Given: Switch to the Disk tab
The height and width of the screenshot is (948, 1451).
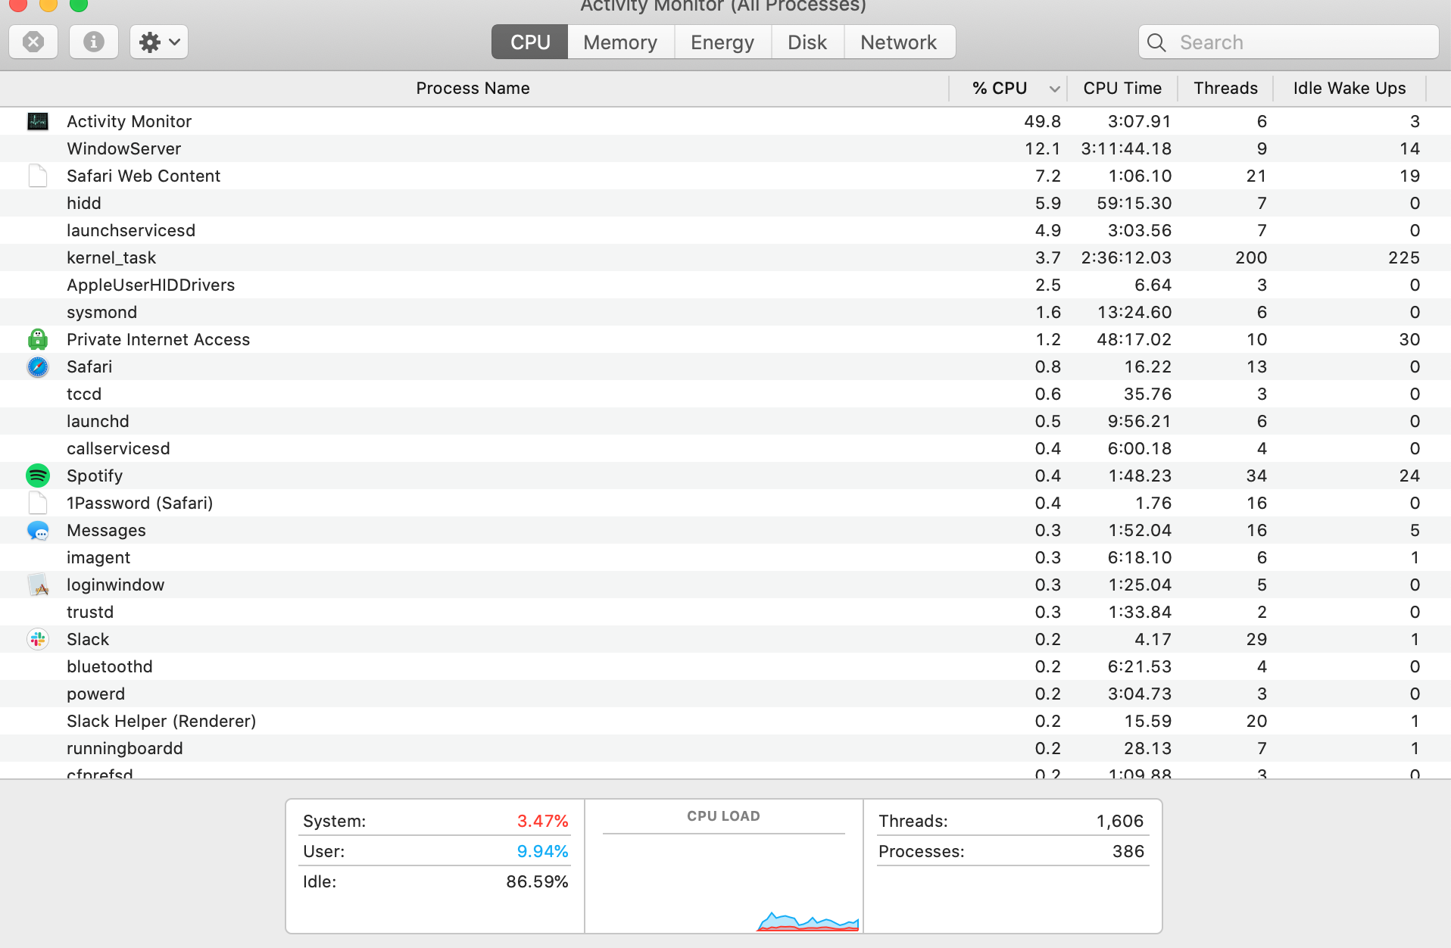Looking at the screenshot, I should click(x=807, y=42).
